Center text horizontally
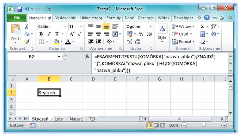 (98, 34)
